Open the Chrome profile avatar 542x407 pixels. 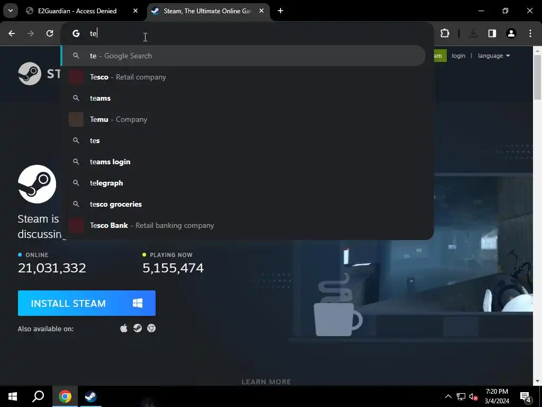click(511, 33)
